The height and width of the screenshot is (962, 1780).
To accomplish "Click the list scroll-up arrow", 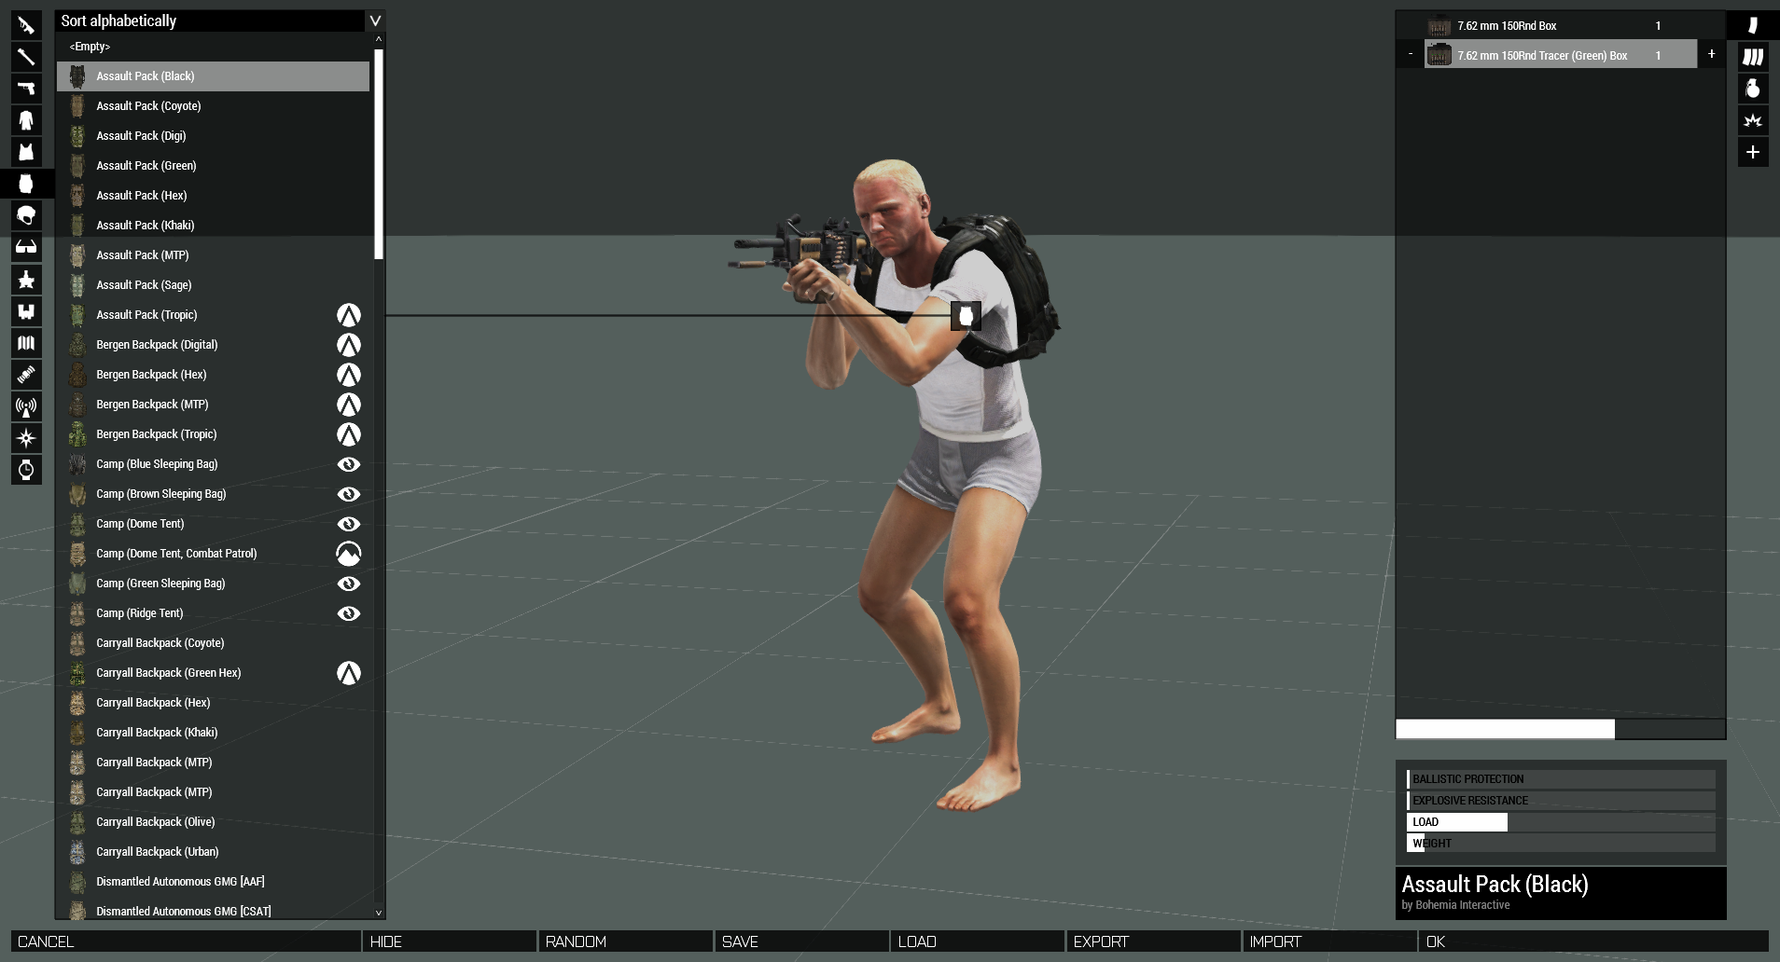I will click(x=379, y=39).
